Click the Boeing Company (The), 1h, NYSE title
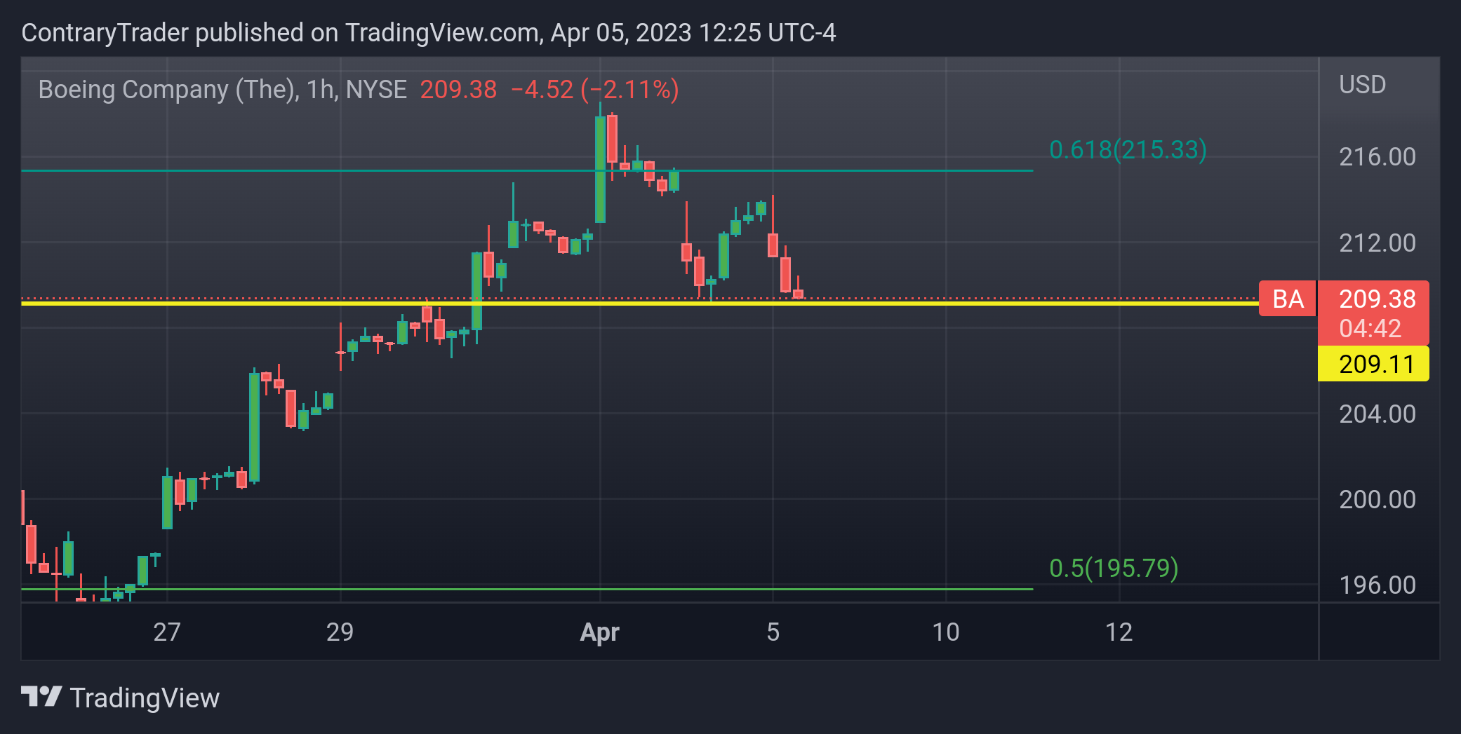The height and width of the screenshot is (734, 1461). coord(222,90)
